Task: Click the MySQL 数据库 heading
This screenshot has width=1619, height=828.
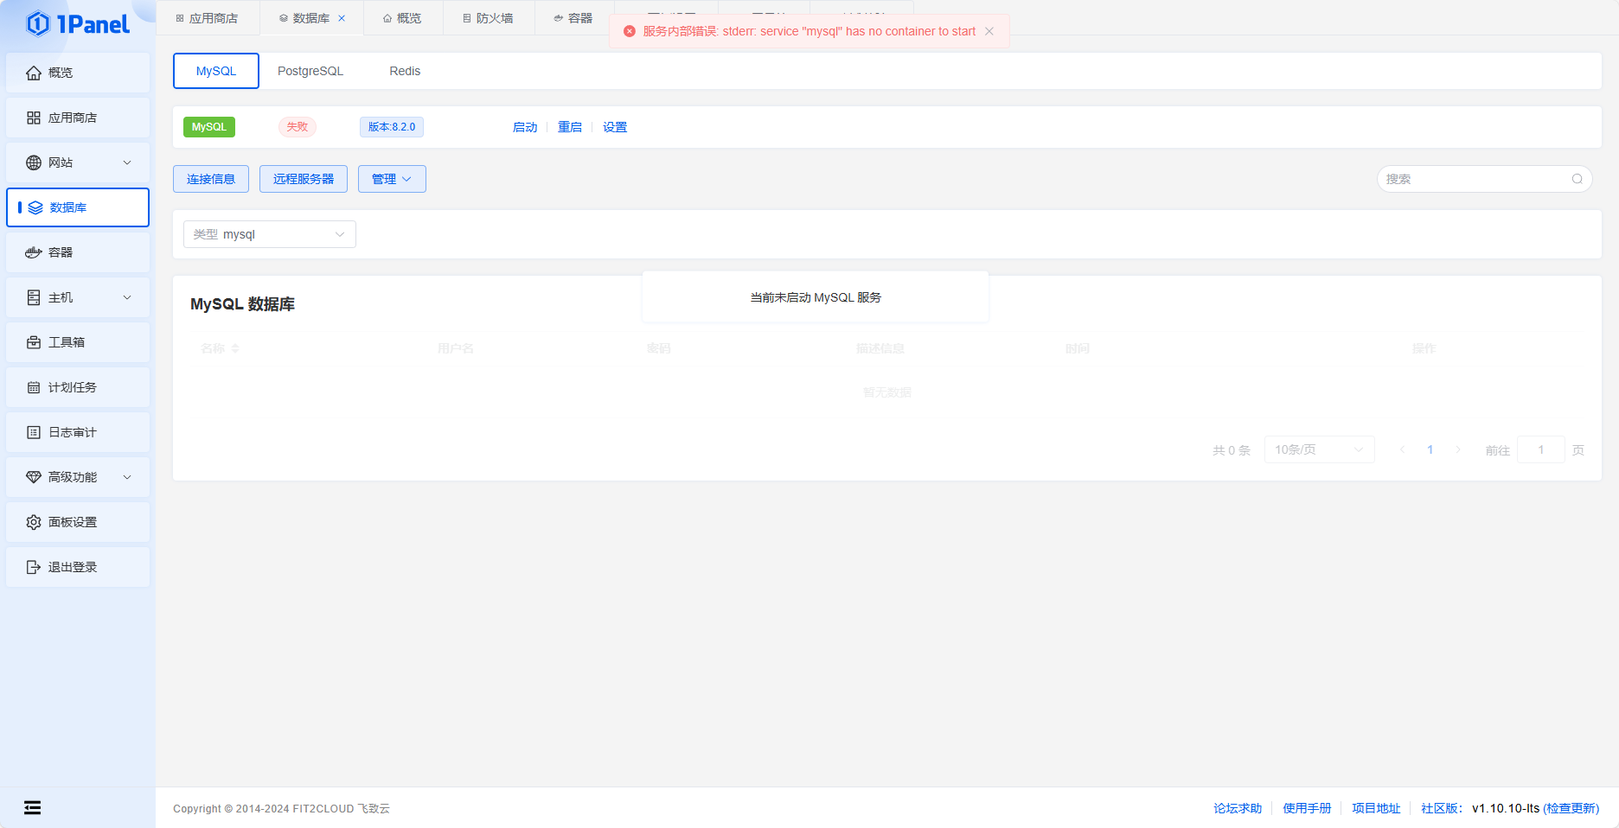Action: click(242, 304)
